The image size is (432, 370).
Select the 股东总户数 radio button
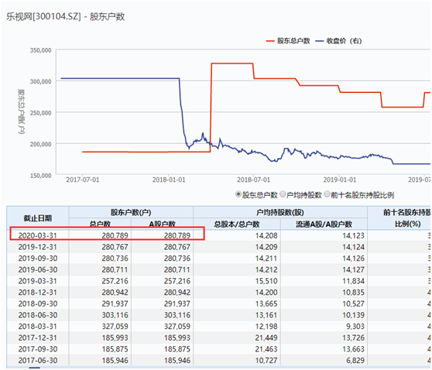click(238, 194)
